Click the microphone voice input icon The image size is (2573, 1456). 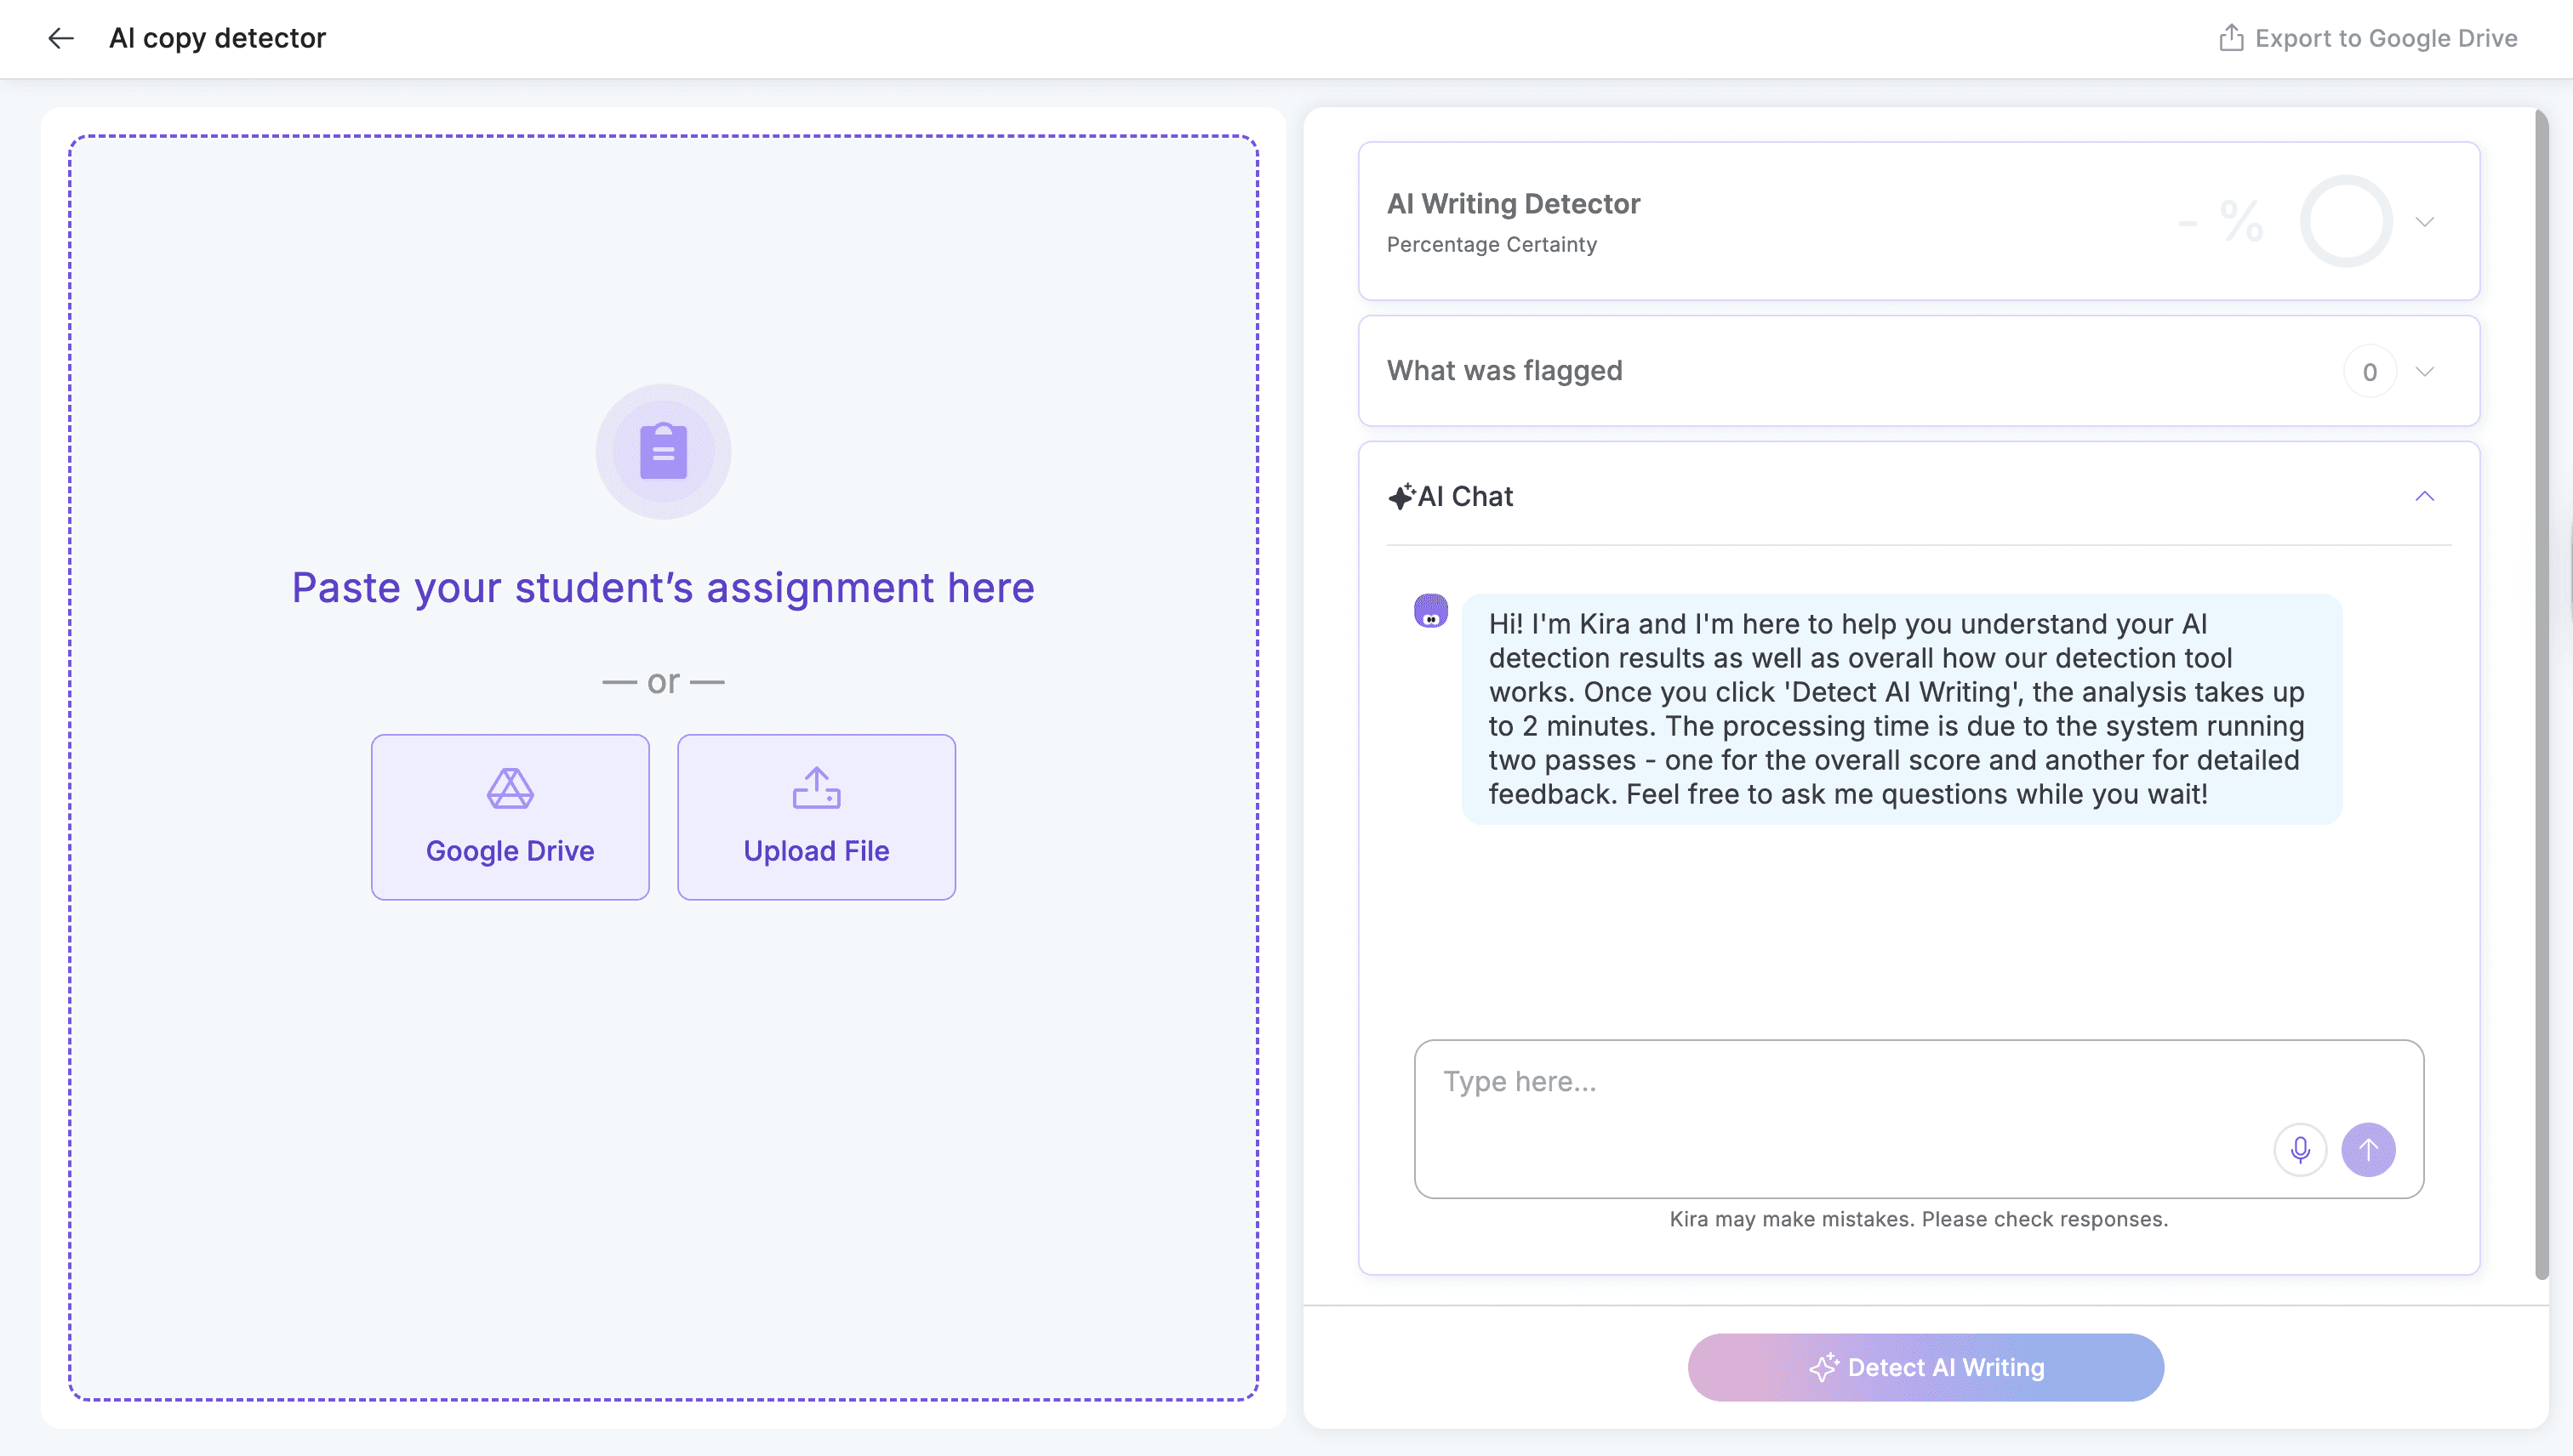[x=2300, y=1150]
